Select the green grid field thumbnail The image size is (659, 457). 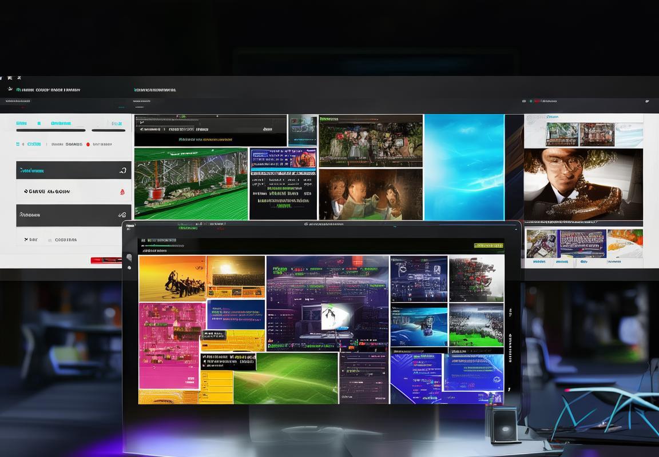286,378
